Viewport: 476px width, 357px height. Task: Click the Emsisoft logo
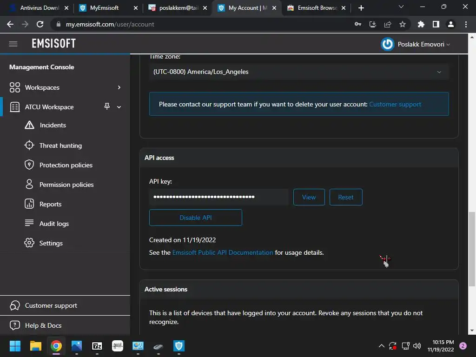pyautogui.click(x=54, y=44)
